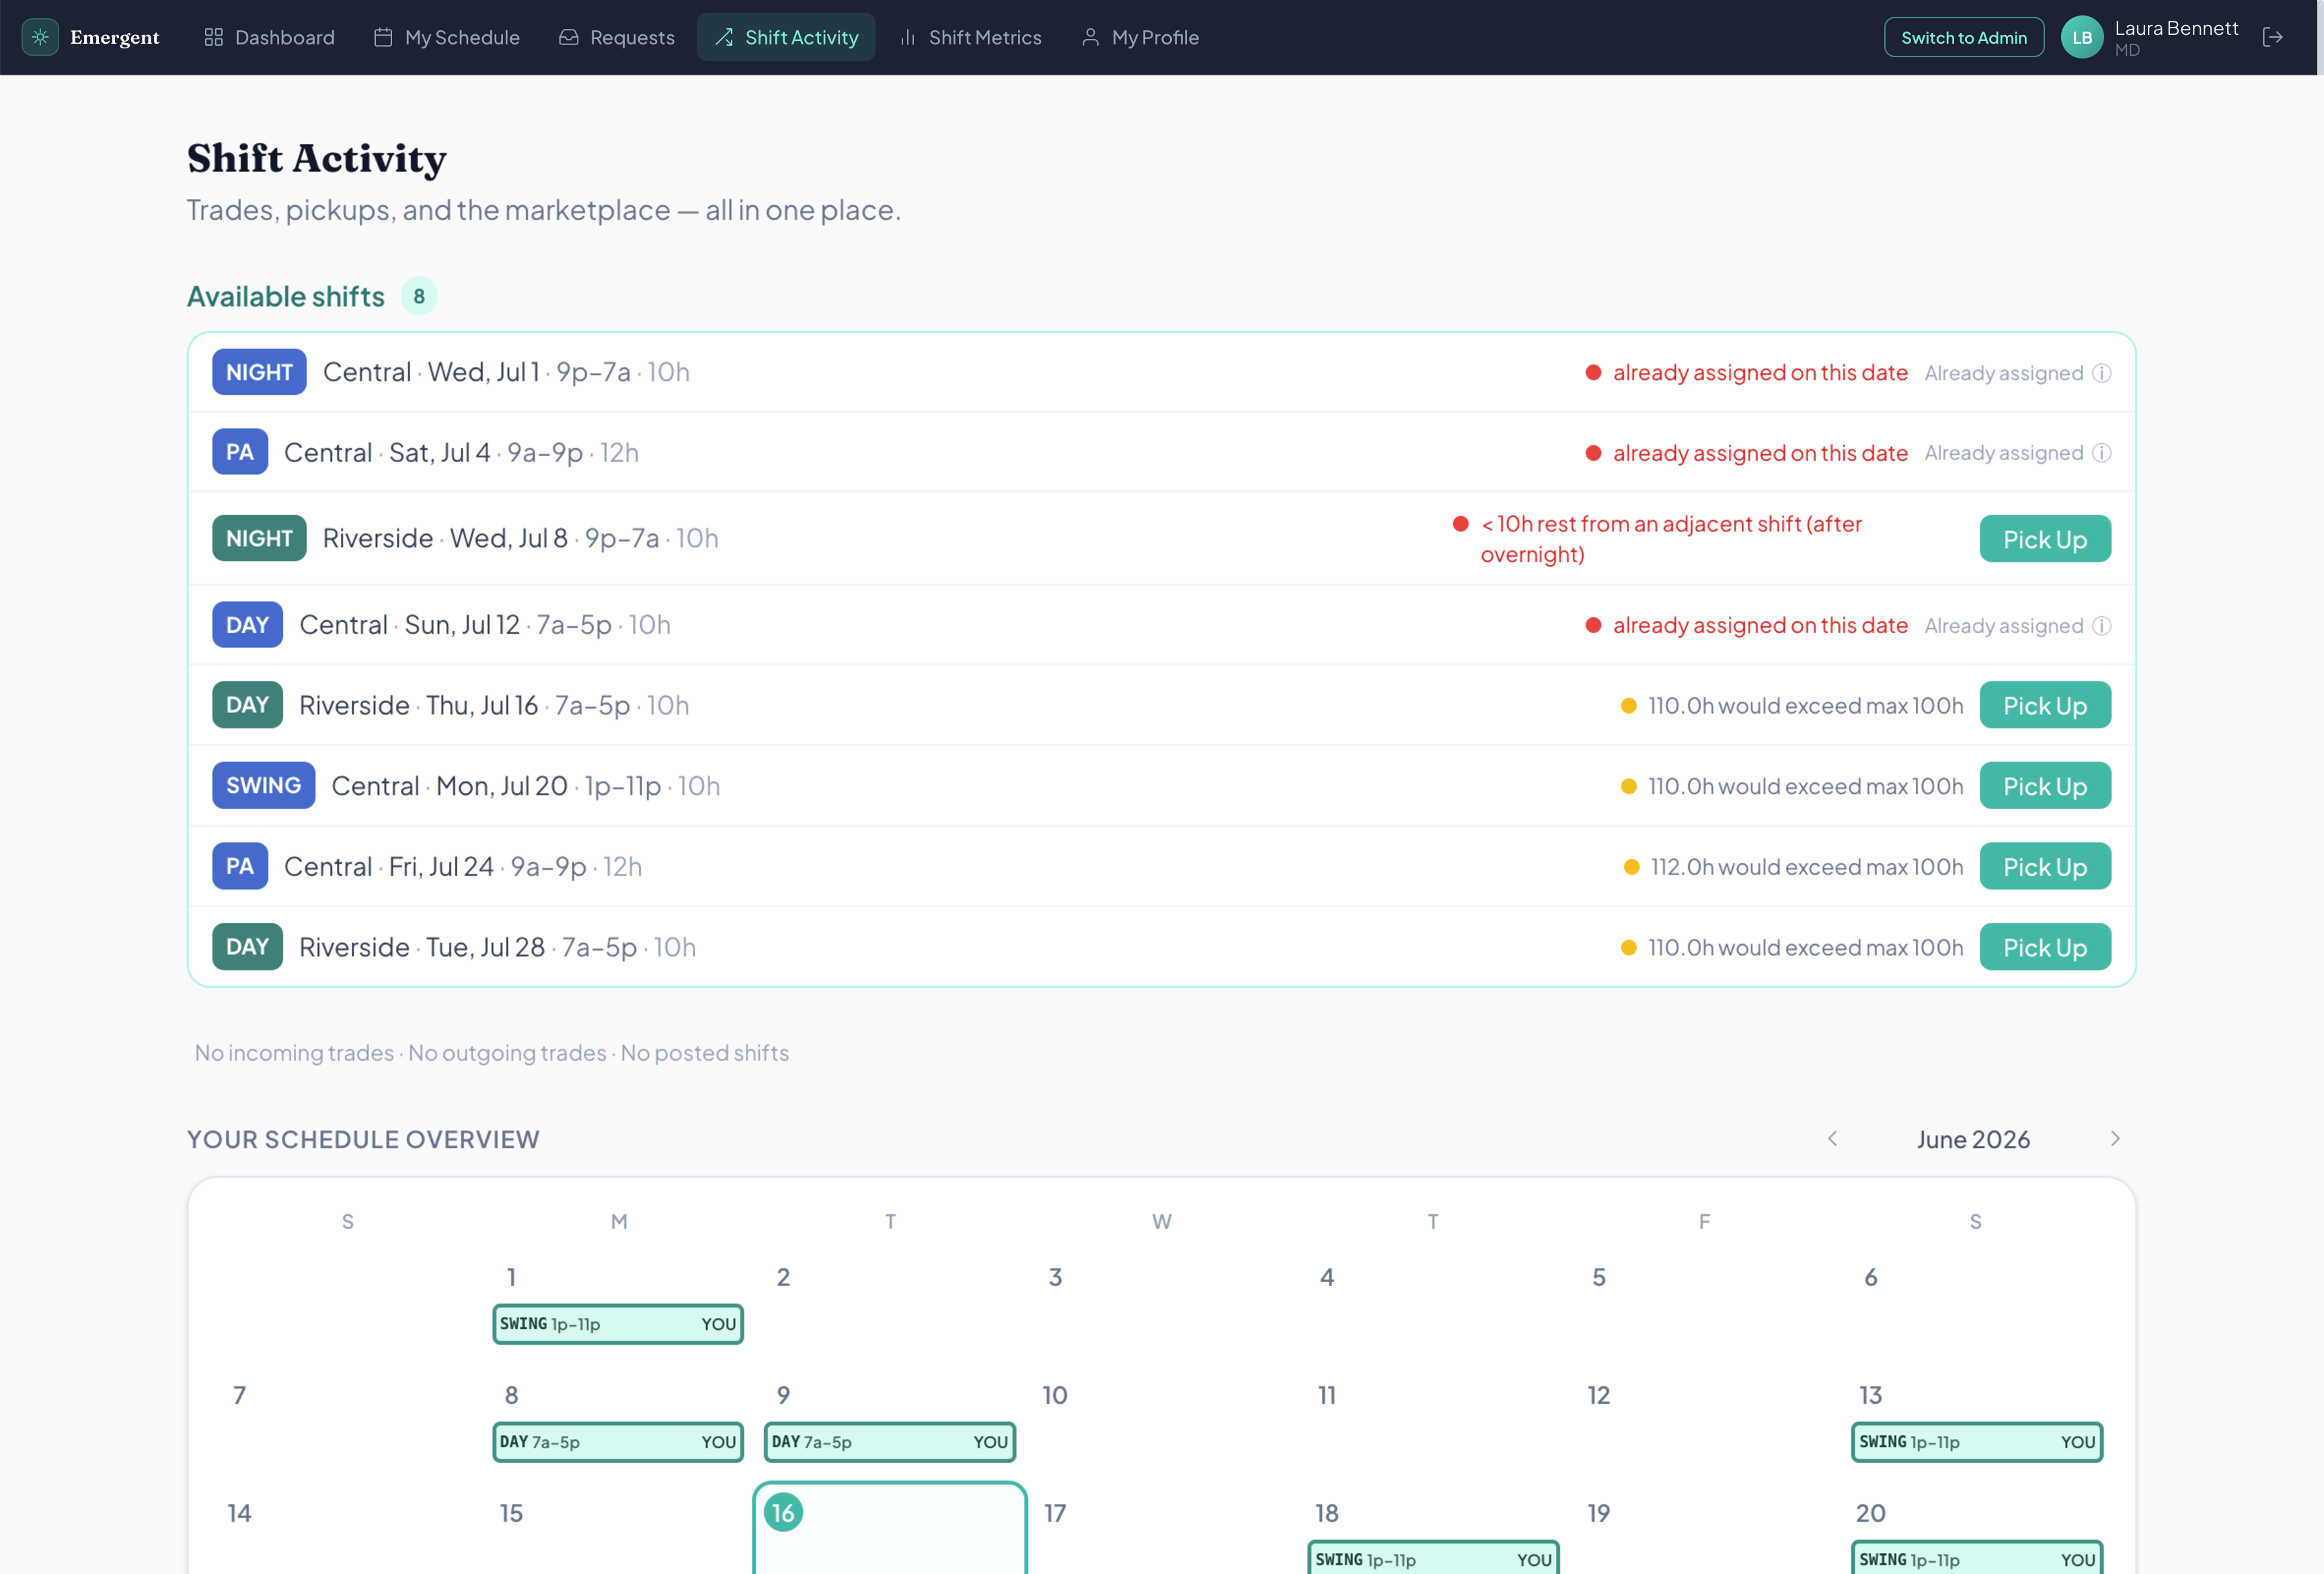Open the June 9 DAY 7a–5p shift
The height and width of the screenshot is (1574, 2324).
(x=890, y=1442)
